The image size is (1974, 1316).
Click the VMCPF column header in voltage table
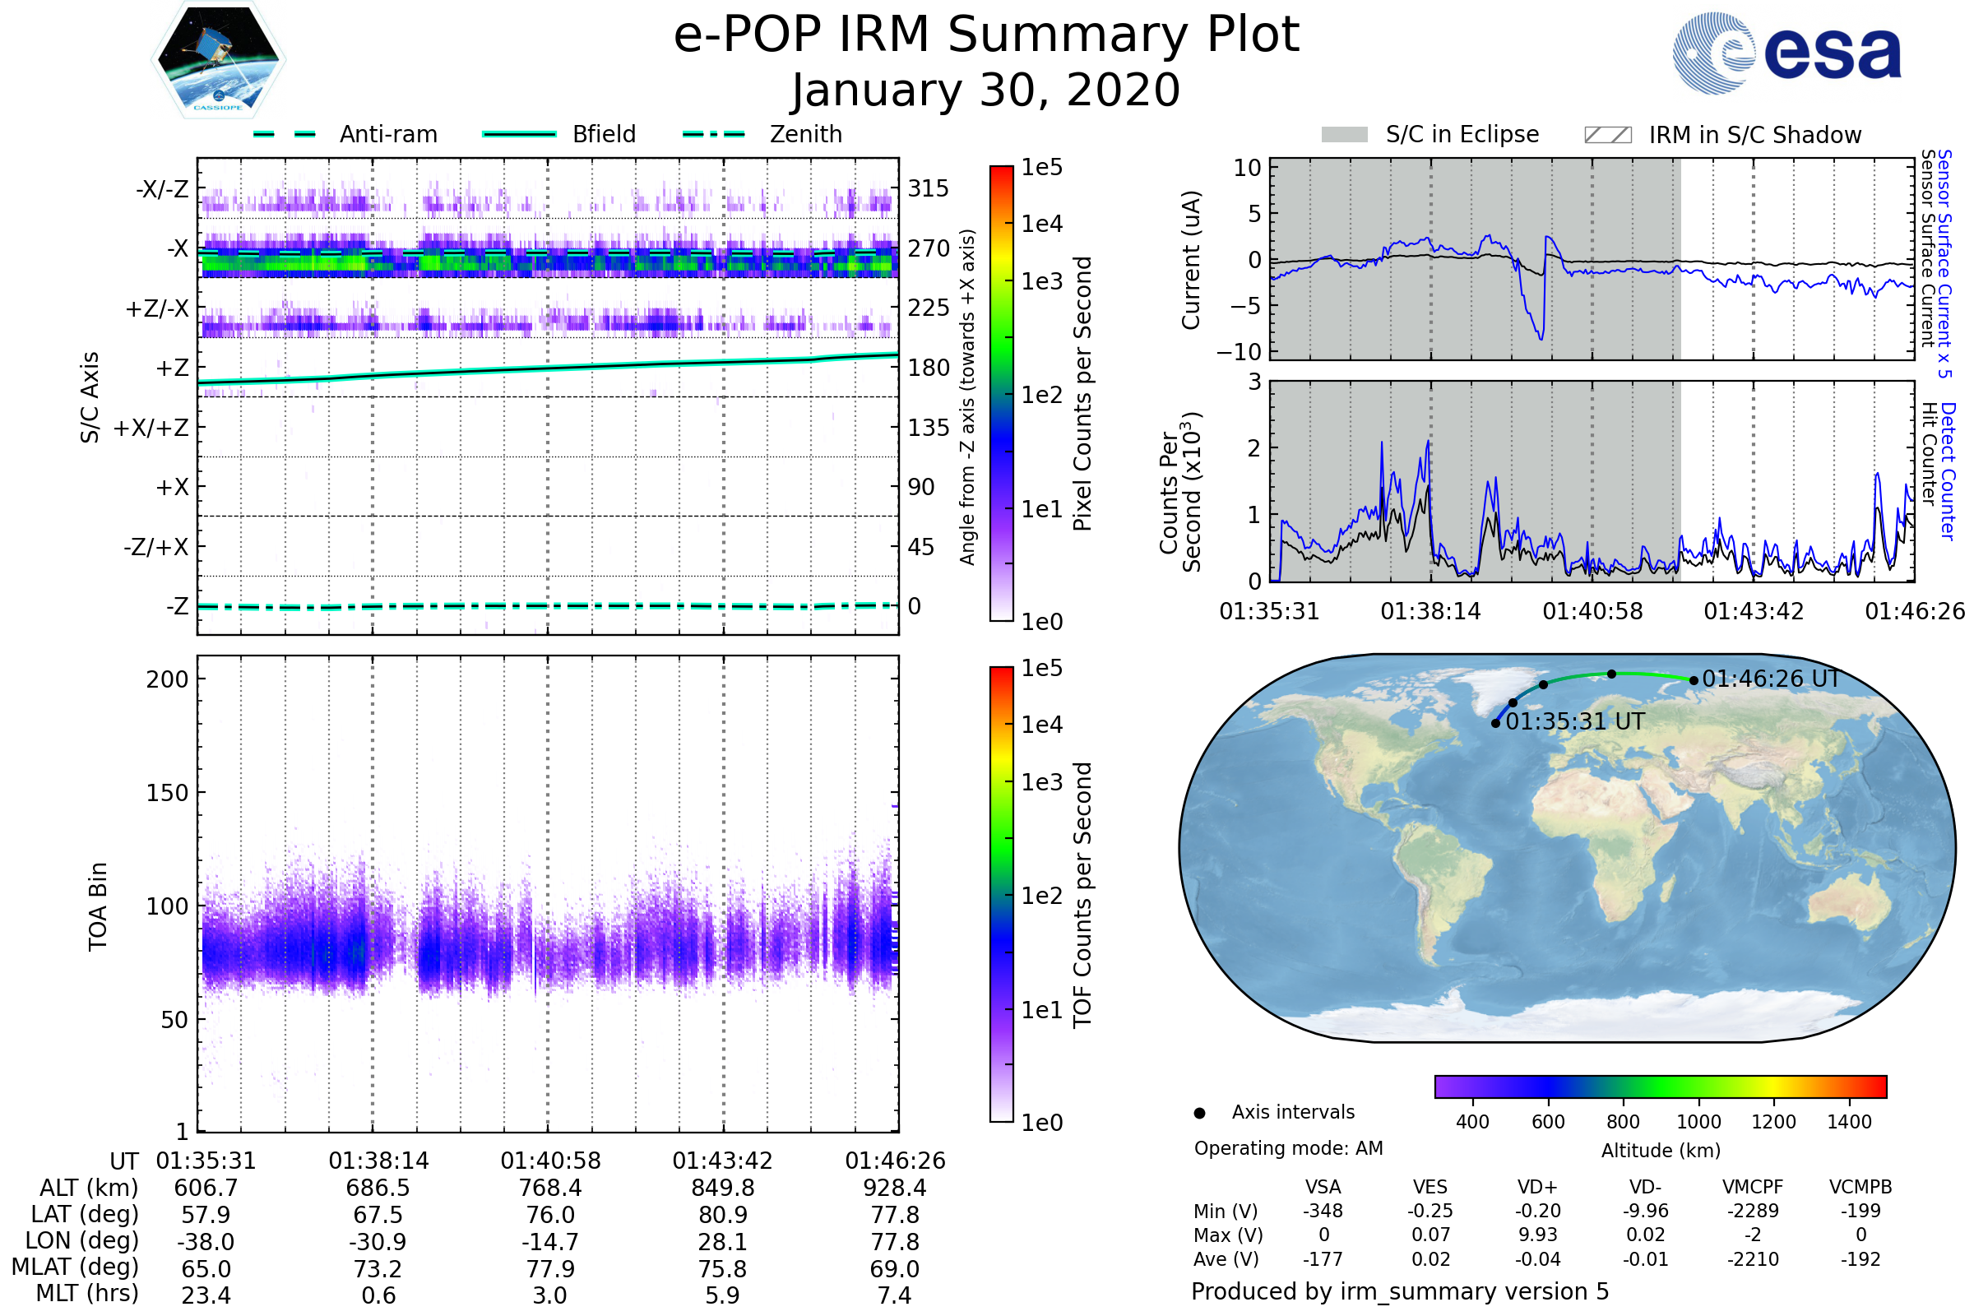pyautogui.click(x=1753, y=1187)
